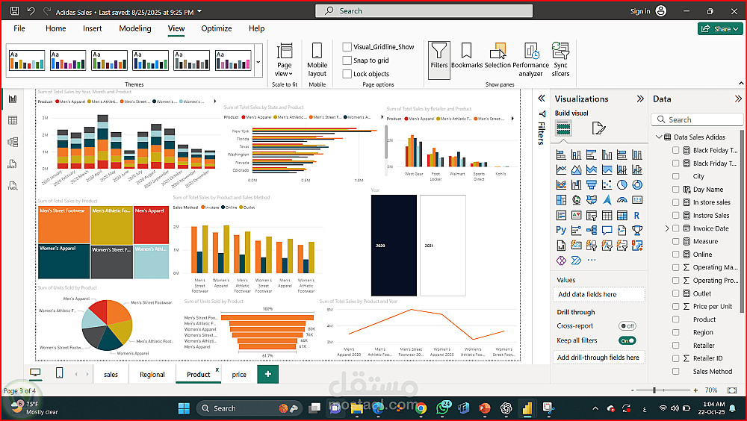Open the file name saved dropdown
The image size is (747, 421).
tap(199, 11)
